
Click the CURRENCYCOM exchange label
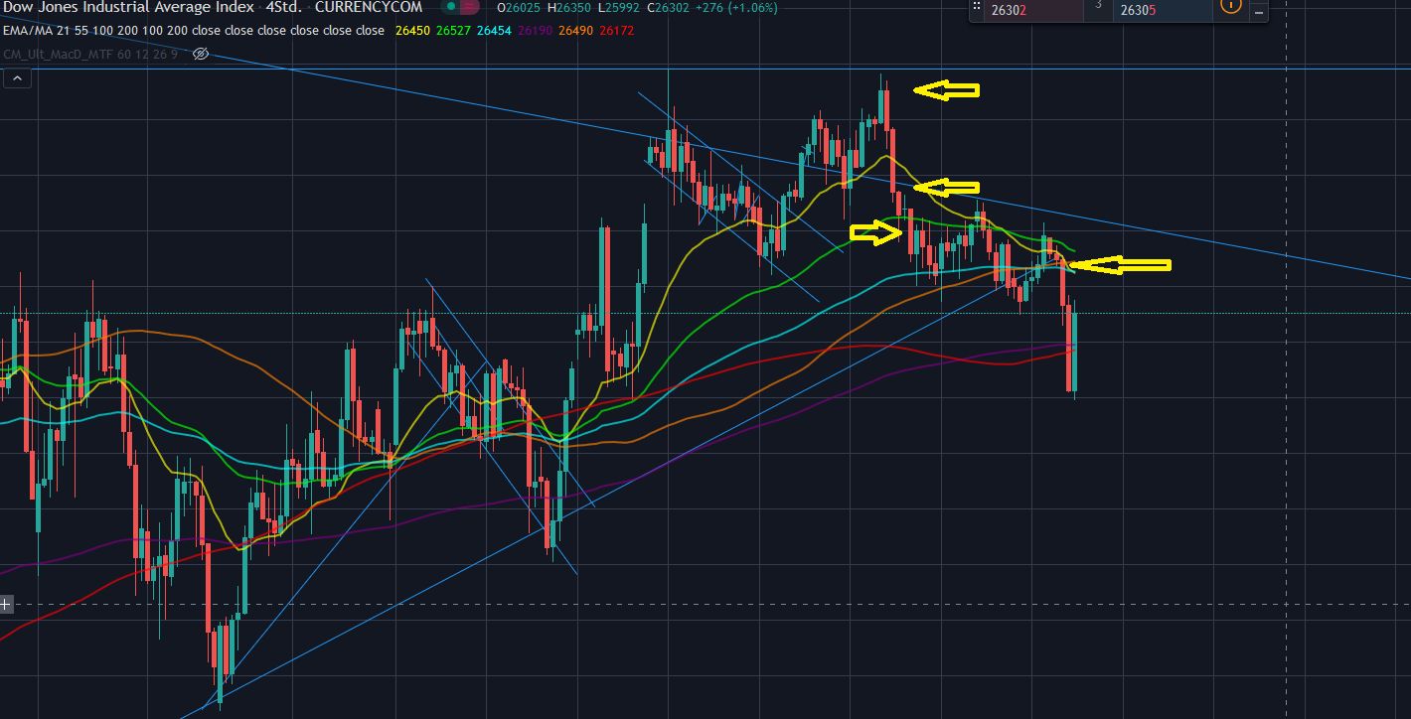[x=369, y=7]
